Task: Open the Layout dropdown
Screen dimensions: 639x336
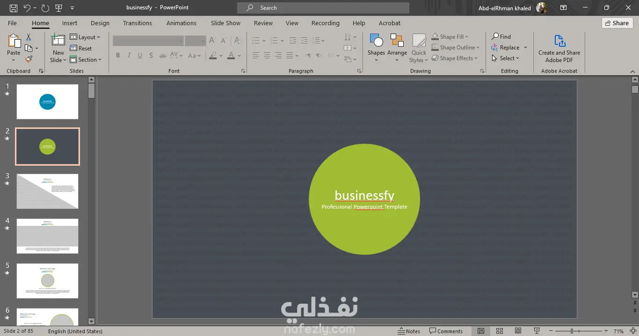Action: [x=85, y=37]
